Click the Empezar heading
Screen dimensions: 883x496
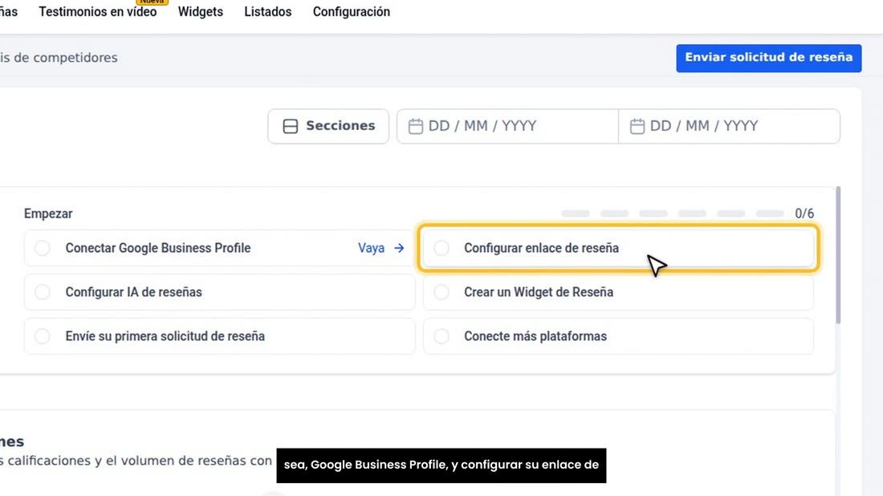(48, 214)
